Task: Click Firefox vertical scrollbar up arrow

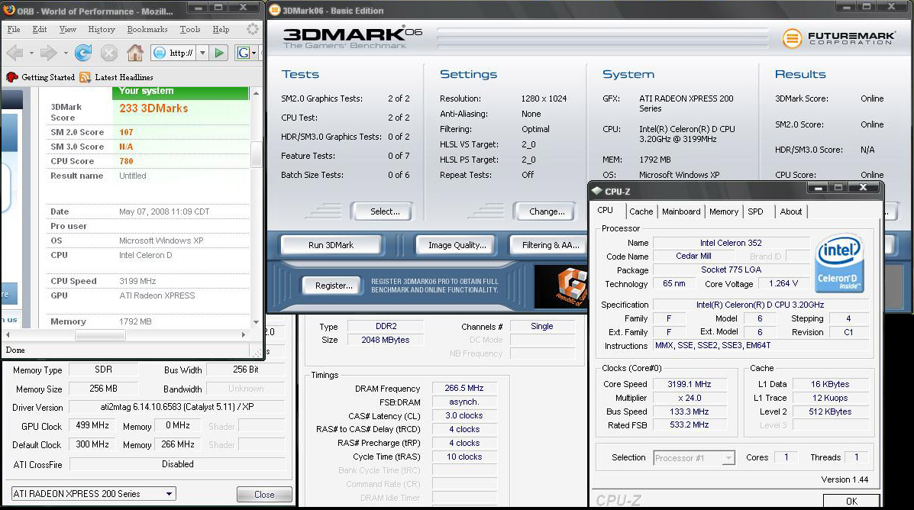Action: (x=256, y=93)
